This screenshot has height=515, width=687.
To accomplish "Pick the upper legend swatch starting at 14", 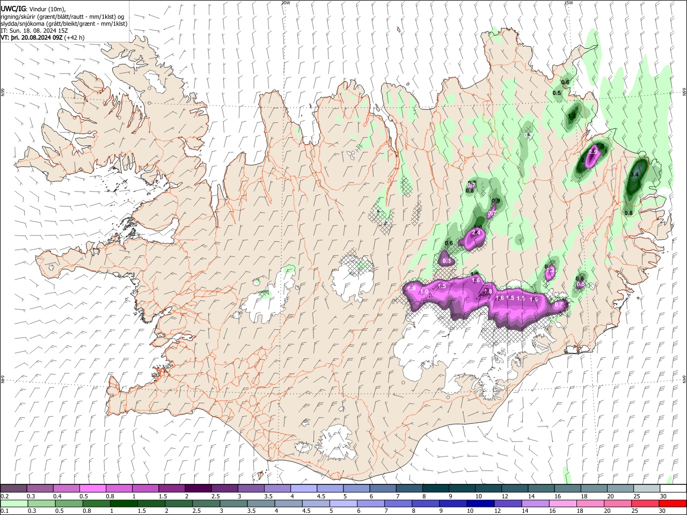I will (x=540, y=489).
